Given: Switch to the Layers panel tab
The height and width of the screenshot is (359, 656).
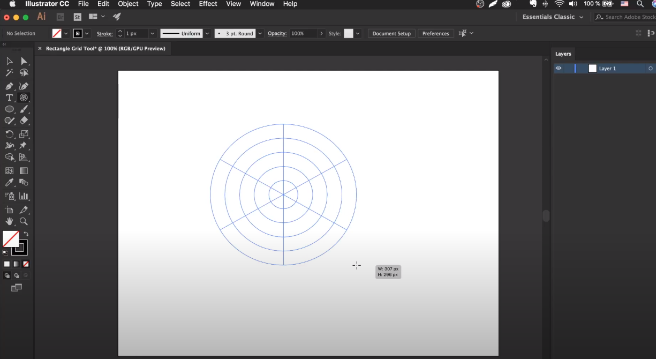Looking at the screenshot, I should pos(563,54).
